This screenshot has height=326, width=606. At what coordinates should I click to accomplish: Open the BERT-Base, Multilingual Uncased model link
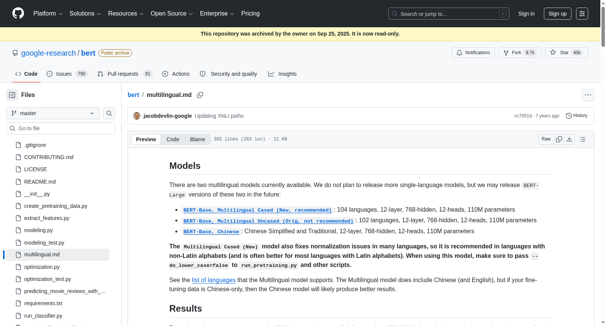click(x=268, y=221)
